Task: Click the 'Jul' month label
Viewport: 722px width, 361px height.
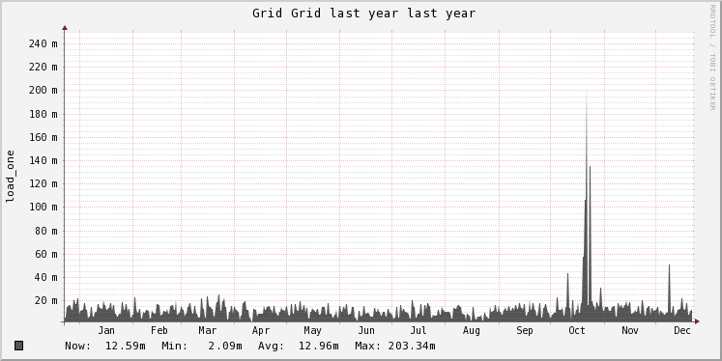Action: pos(419,330)
